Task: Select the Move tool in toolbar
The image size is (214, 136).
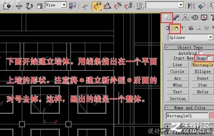Action: click(19, 6)
